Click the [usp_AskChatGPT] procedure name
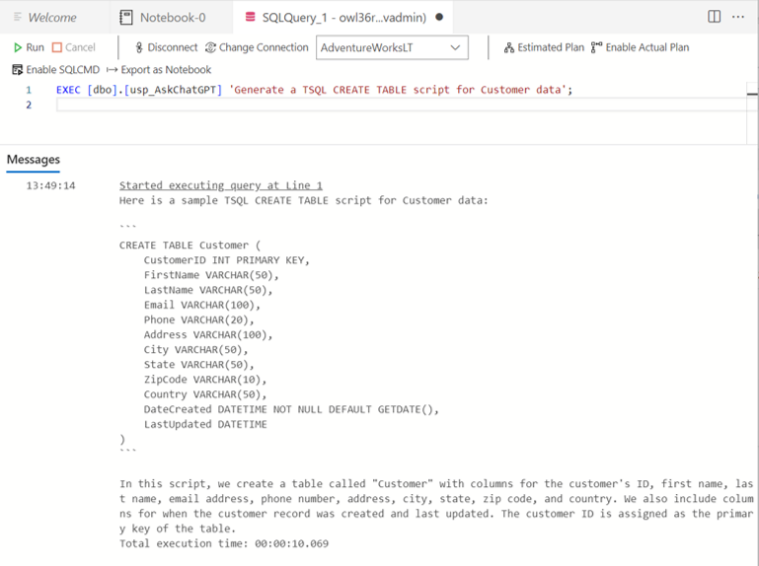The width and height of the screenshot is (759, 566). coord(173,90)
